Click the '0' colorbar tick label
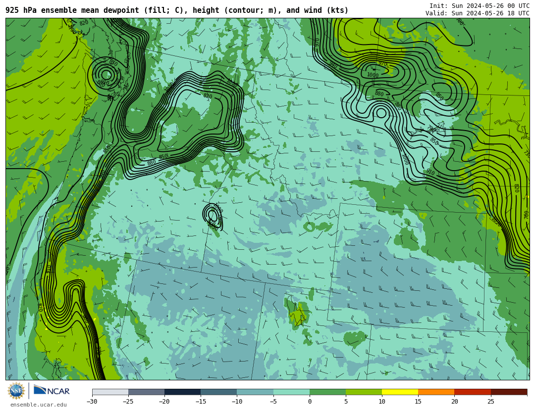Screen dimensions: 535x411 310,402
